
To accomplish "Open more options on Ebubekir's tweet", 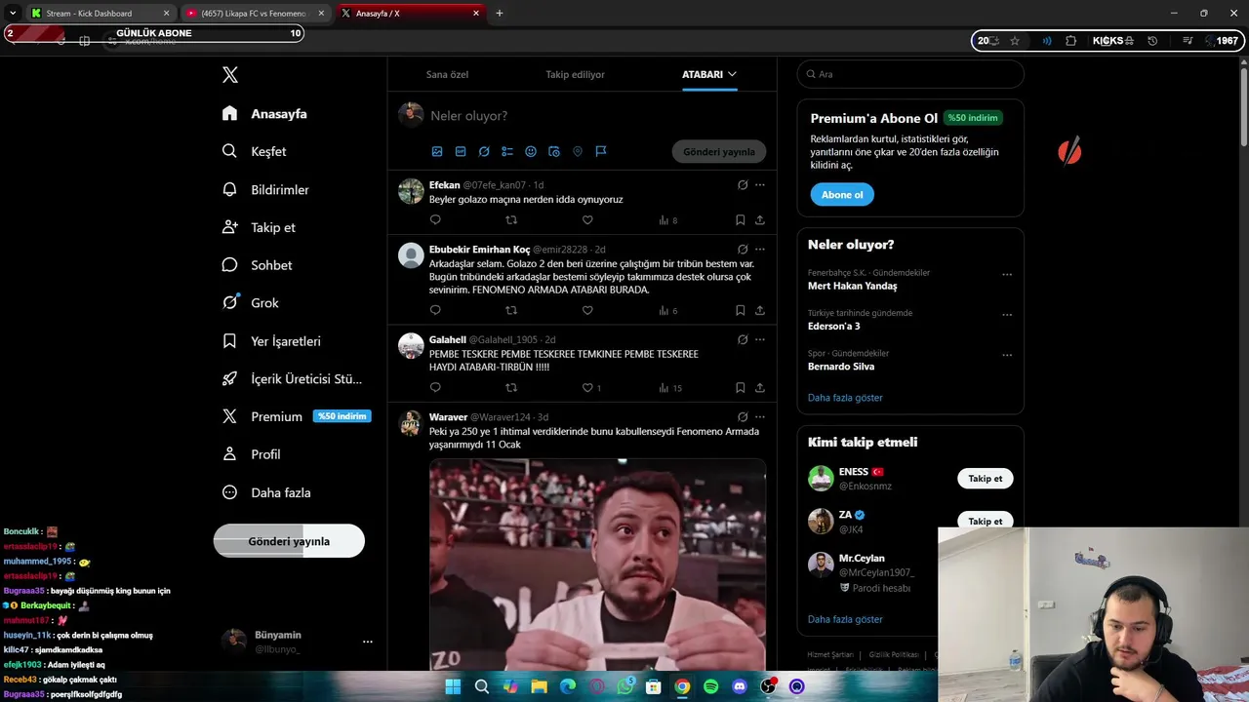I will click(x=760, y=250).
